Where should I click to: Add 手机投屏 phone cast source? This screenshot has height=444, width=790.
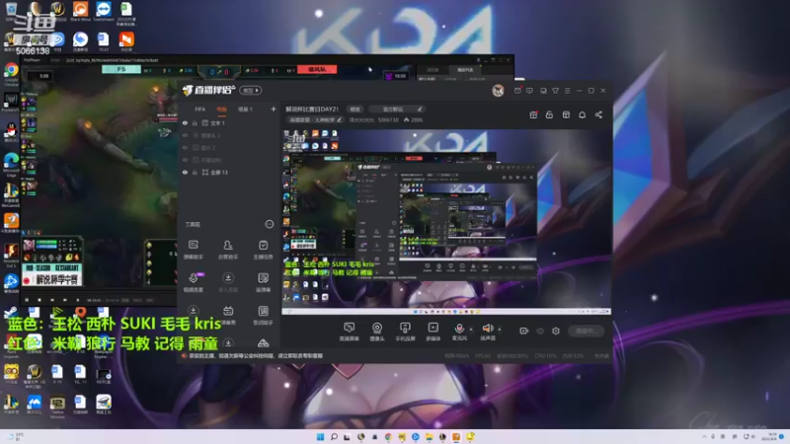pos(405,332)
